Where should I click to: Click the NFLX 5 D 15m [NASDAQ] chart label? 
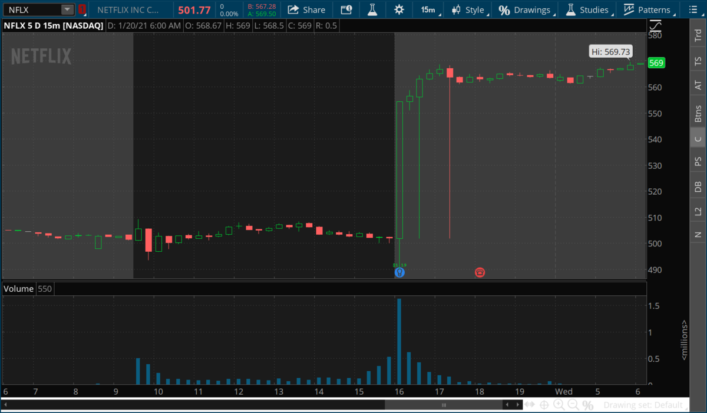[x=54, y=26]
